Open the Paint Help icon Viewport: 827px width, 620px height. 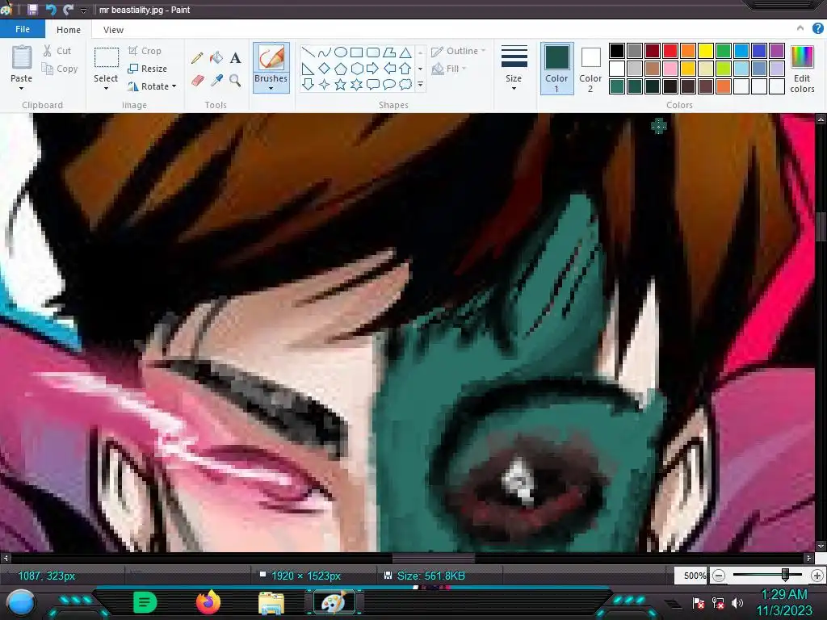(818, 28)
